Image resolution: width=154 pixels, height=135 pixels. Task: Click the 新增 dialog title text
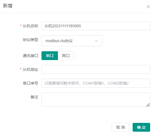[x=8, y=6]
